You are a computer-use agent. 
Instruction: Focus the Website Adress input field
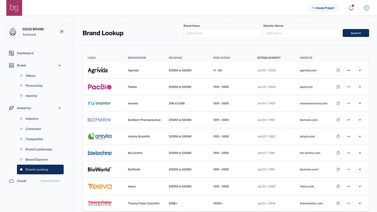point(302,33)
